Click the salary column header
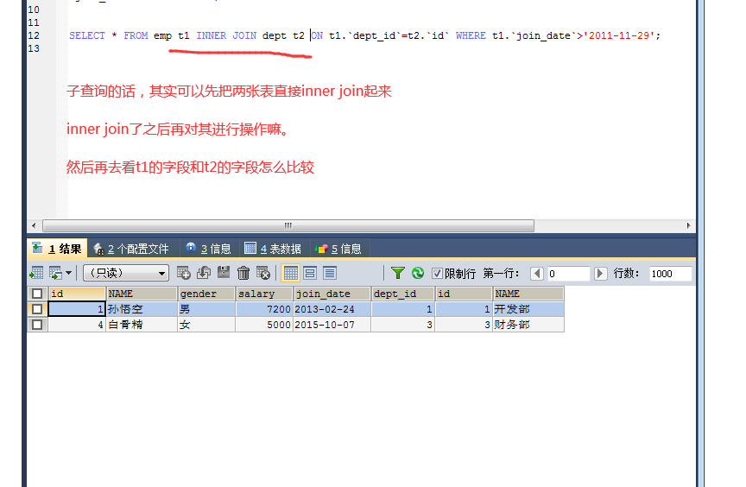This screenshot has height=487, width=746. point(264,294)
